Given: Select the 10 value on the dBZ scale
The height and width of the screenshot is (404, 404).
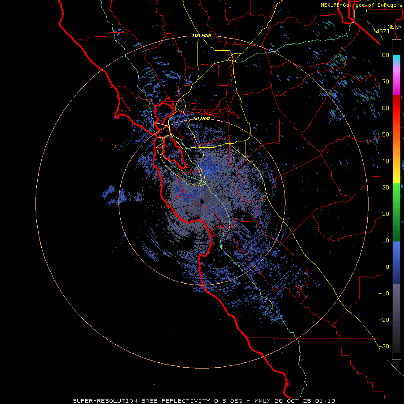Looking at the screenshot, I should (386, 241).
